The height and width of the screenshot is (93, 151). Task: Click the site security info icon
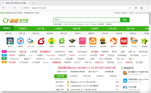(x=21, y=8)
